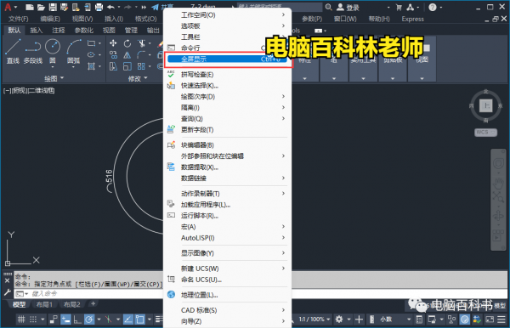Toggle isometric drafting in the status bar
This screenshot has width=510, height=328.
(108, 320)
